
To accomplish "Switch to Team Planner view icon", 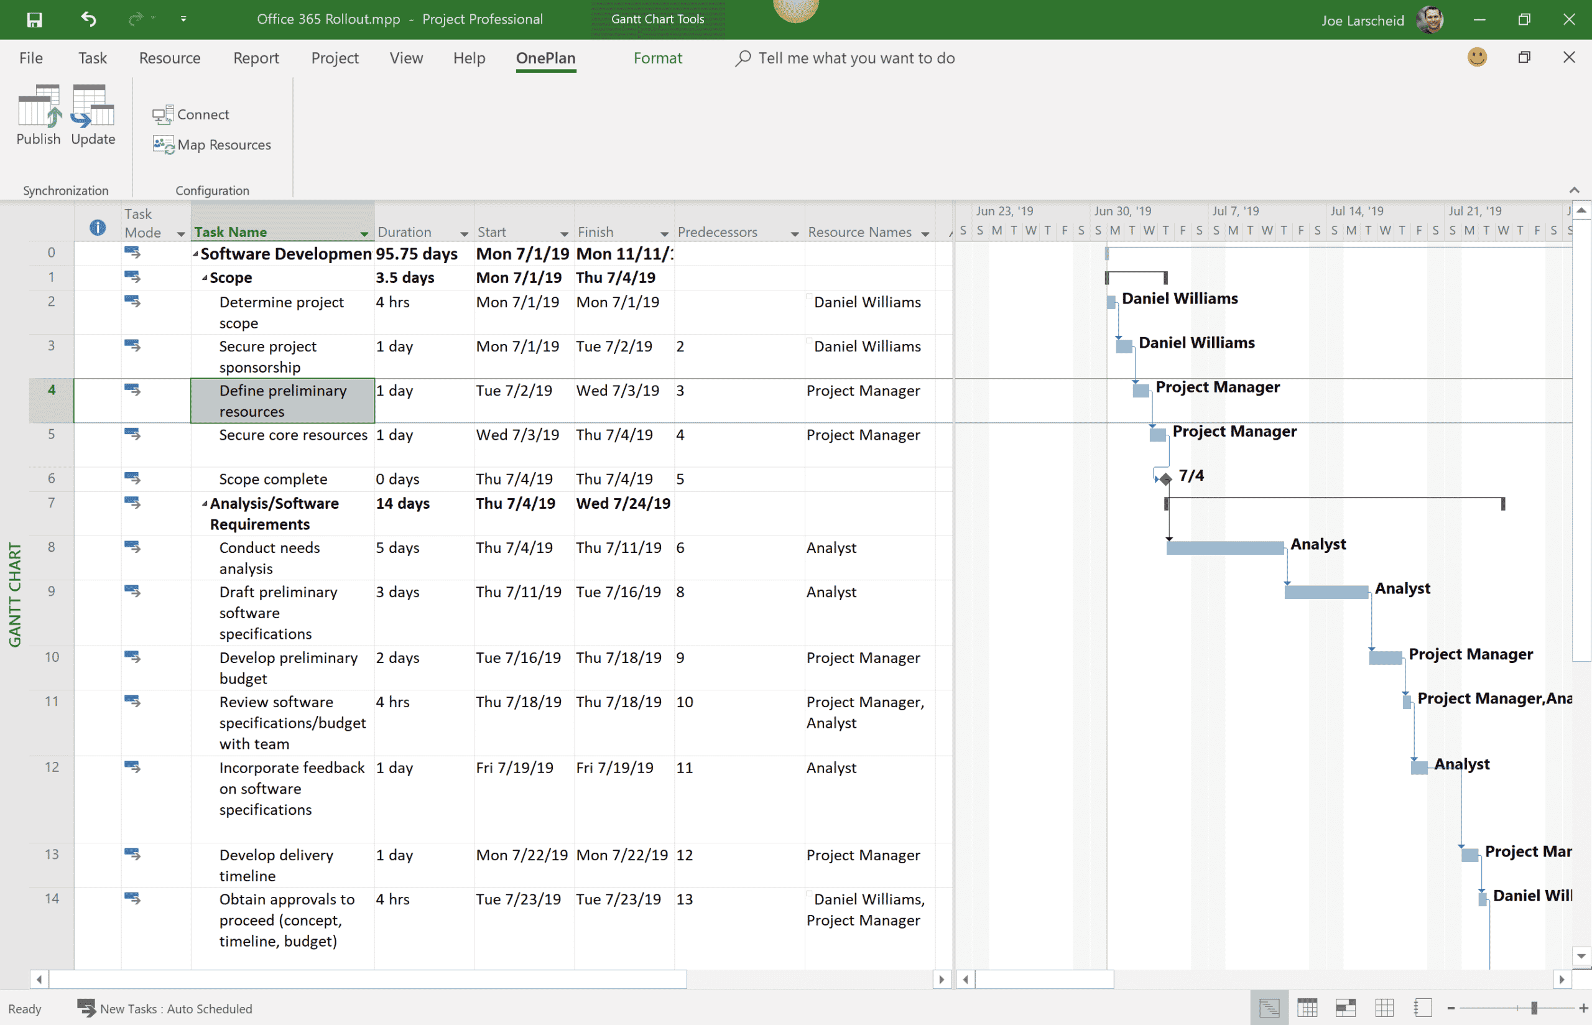I will click(x=1346, y=1008).
